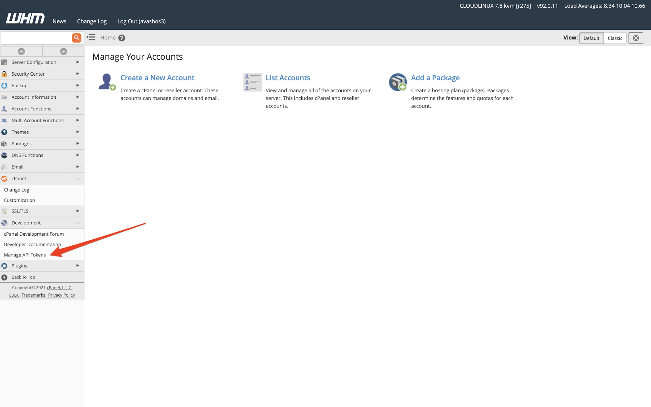
Task: Open Email section label
Action: [17, 167]
